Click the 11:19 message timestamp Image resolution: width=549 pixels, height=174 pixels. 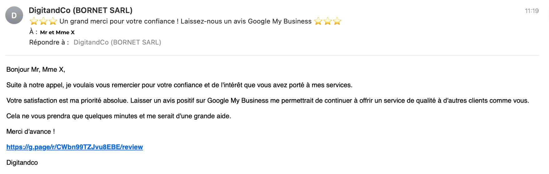[532, 11]
